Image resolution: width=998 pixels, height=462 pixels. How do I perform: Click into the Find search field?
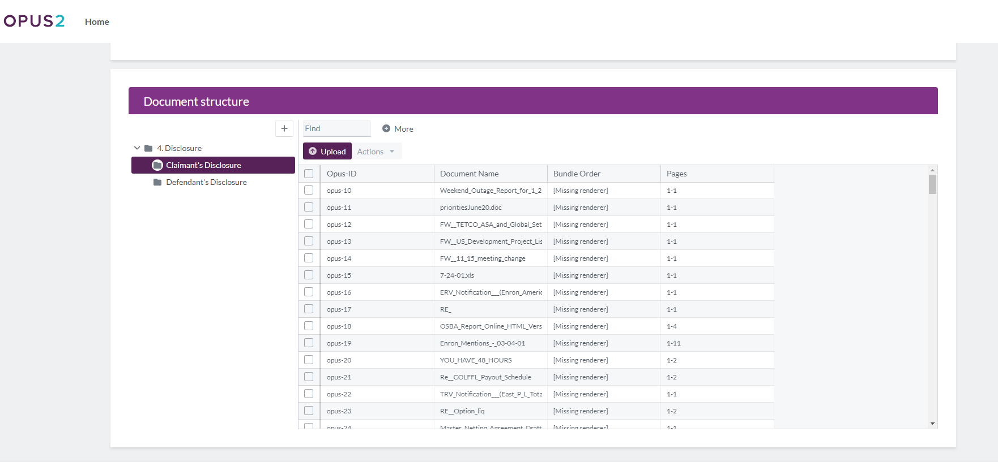pos(336,128)
